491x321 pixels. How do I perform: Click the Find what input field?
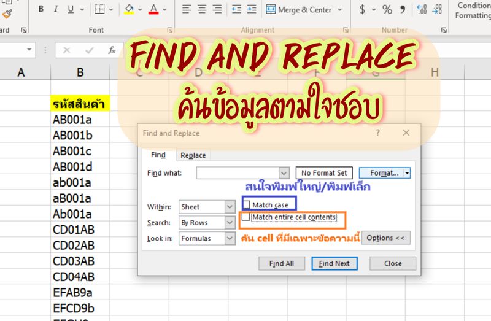click(238, 173)
